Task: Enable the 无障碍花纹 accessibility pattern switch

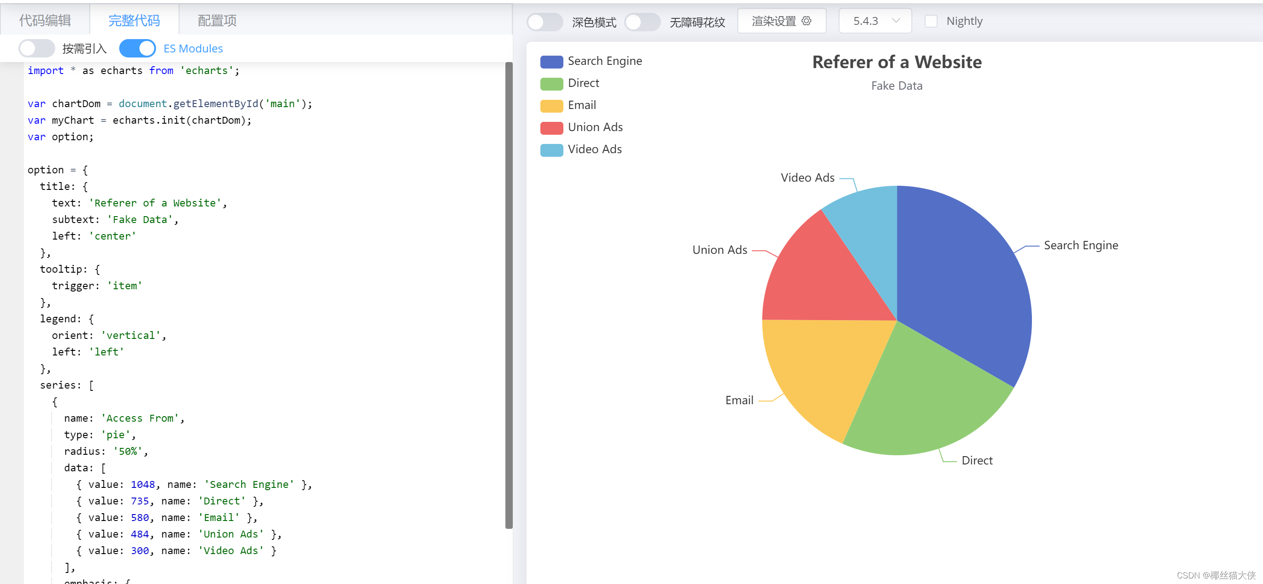Action: [x=642, y=22]
